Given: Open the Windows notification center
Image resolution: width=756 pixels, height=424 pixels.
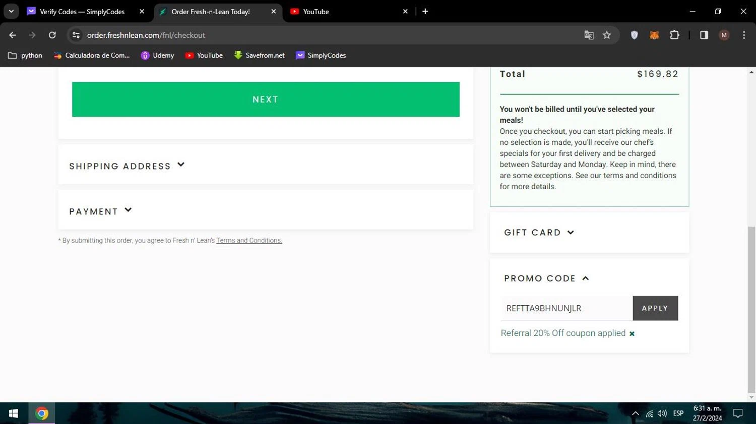Looking at the screenshot, I should pyautogui.click(x=738, y=413).
